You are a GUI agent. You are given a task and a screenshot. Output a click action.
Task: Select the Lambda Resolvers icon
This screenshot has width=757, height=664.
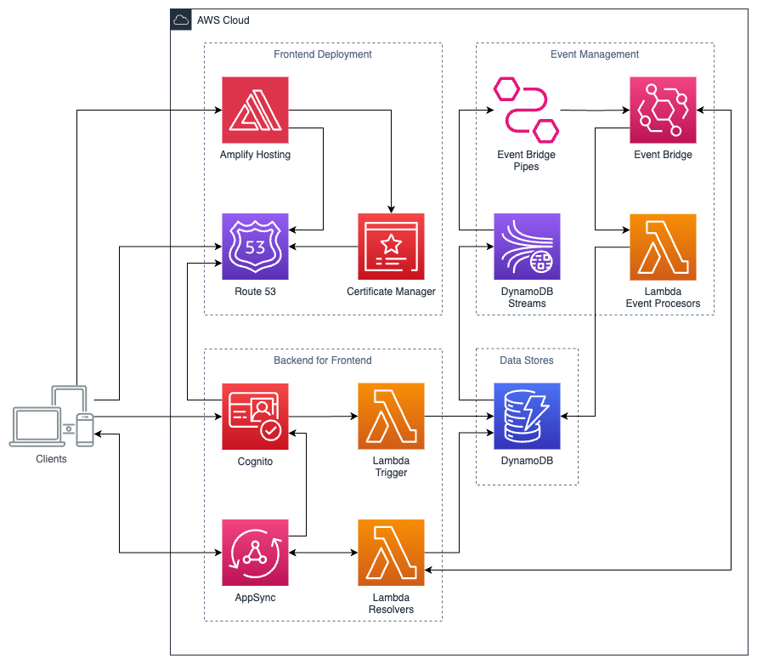click(391, 553)
